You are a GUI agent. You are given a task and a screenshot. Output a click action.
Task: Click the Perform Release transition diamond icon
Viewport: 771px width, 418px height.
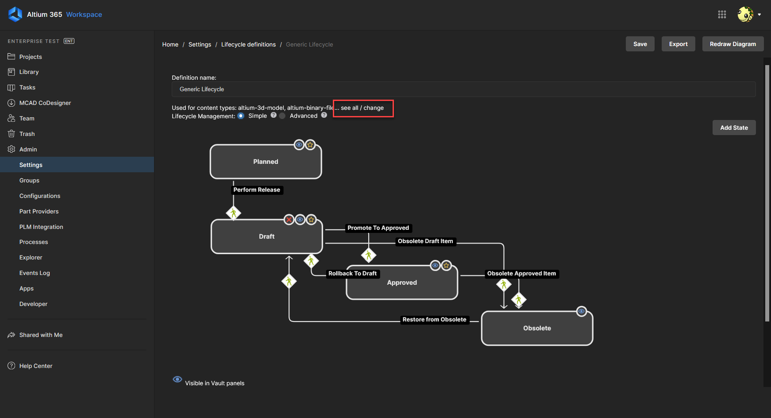tap(234, 213)
